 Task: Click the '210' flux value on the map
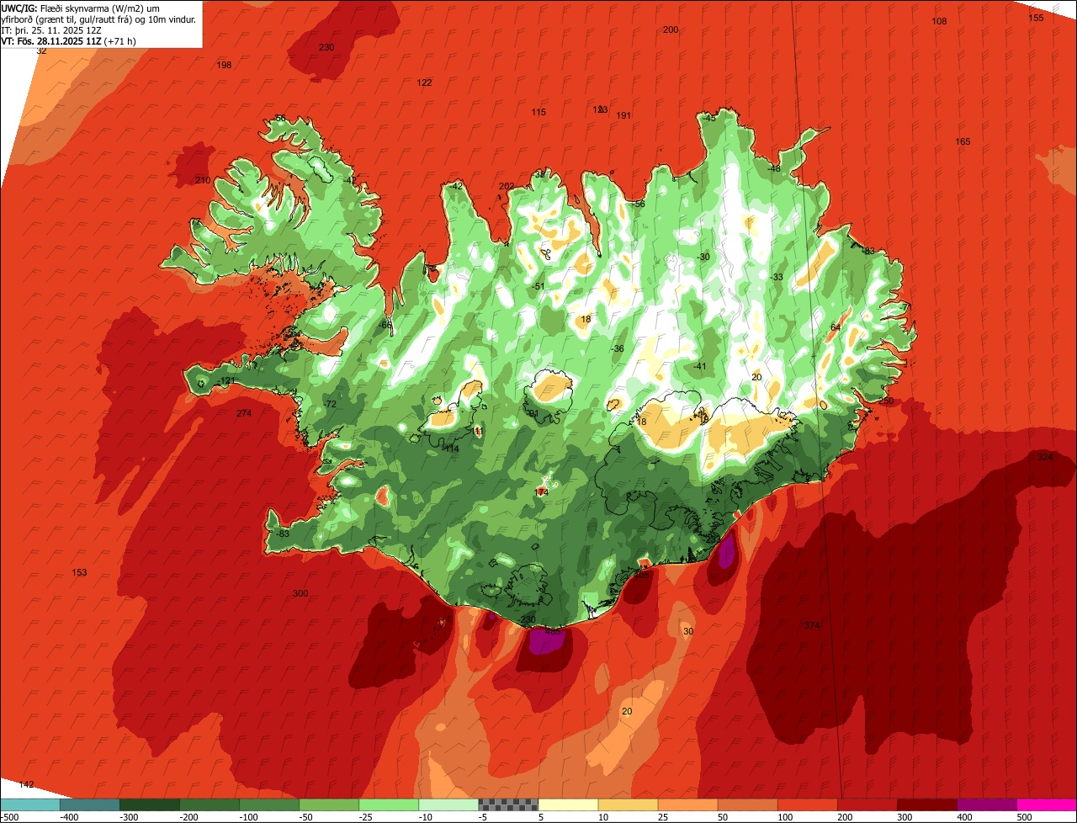[203, 180]
